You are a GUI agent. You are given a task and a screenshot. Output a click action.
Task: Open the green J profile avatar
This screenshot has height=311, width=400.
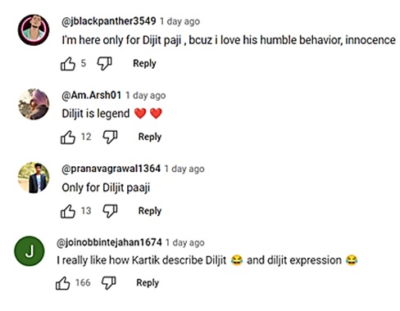coord(30,251)
